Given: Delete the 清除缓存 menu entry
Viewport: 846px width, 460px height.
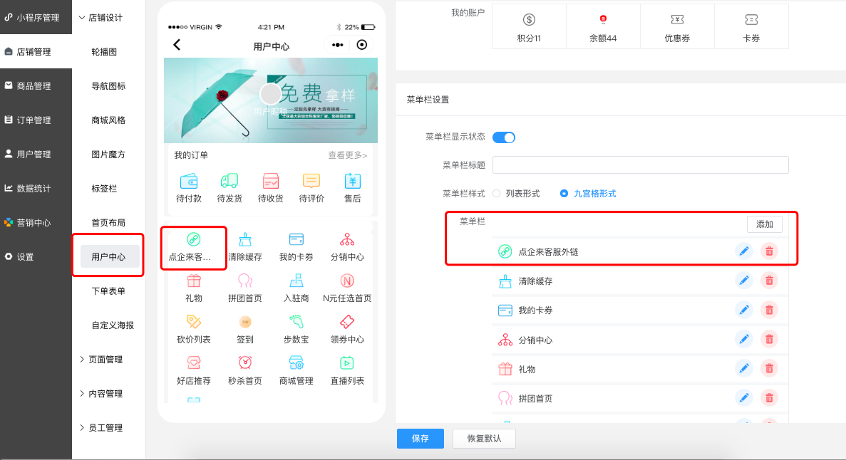Looking at the screenshot, I should click(769, 281).
